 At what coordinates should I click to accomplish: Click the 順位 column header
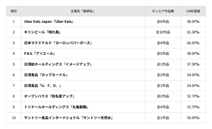pyautogui.click(x=14, y=11)
